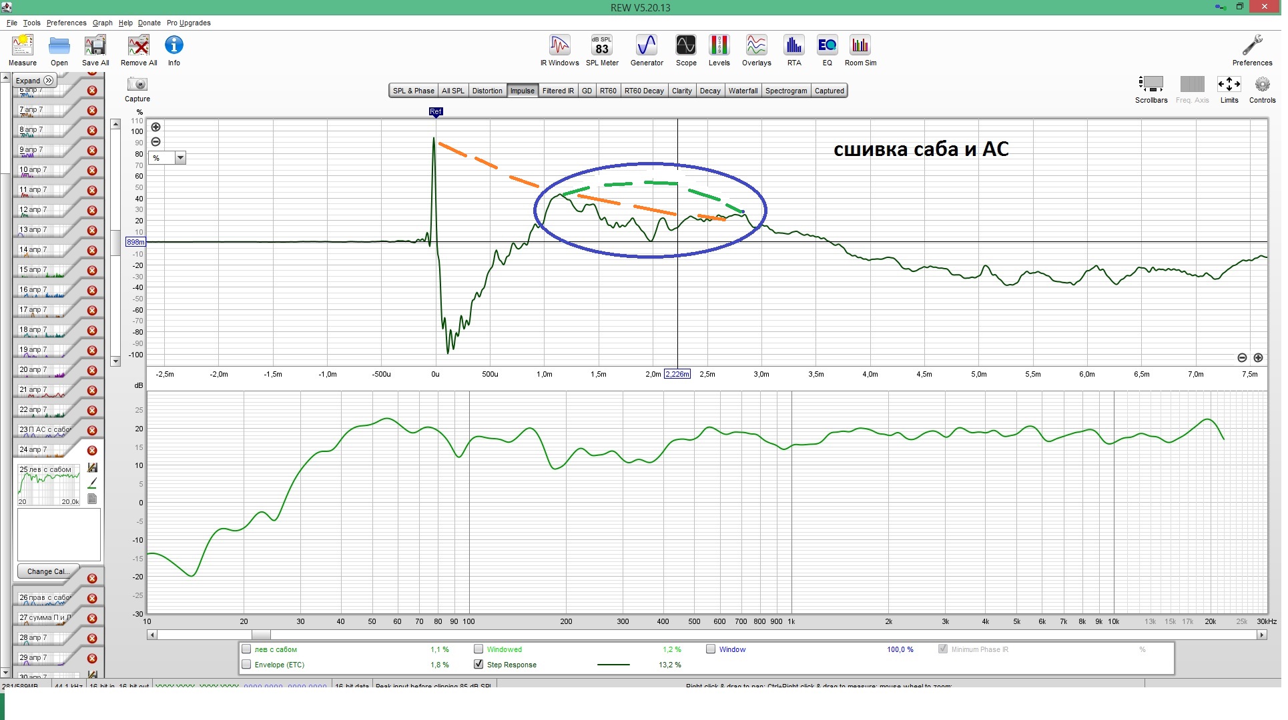Open the Overlays window
1288x720 pixels.
[x=756, y=51]
